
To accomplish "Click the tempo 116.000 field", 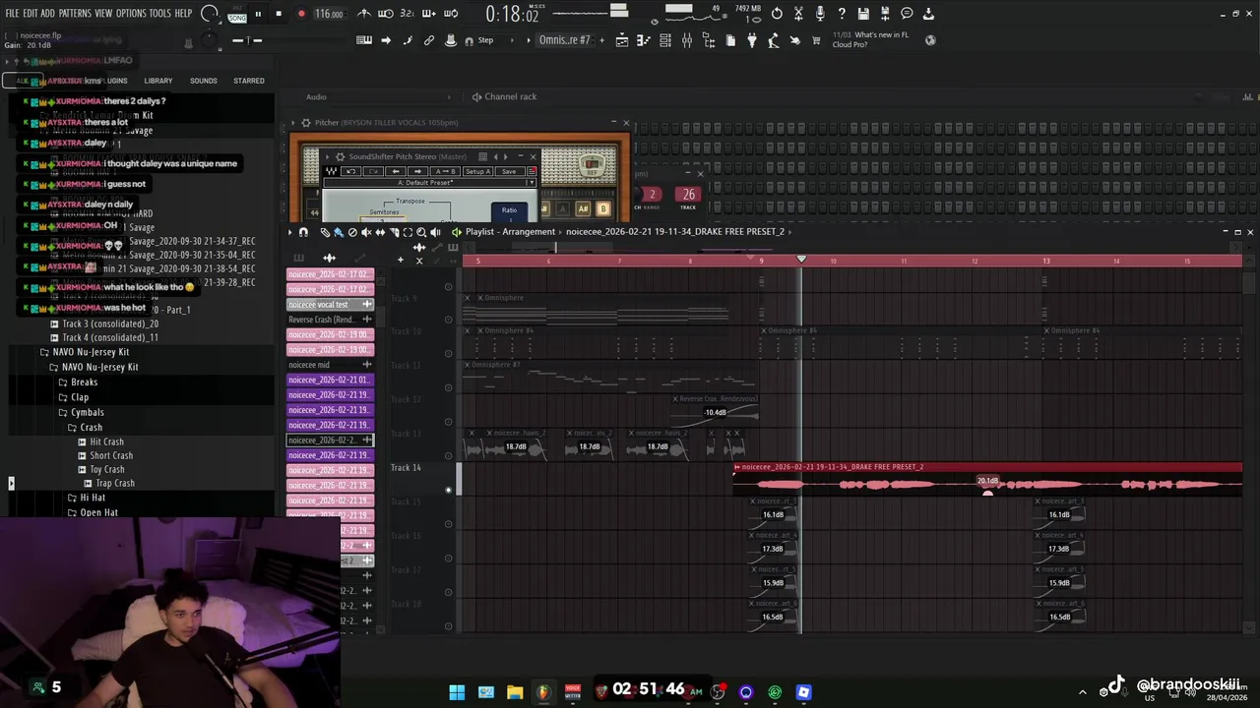I will [x=329, y=14].
